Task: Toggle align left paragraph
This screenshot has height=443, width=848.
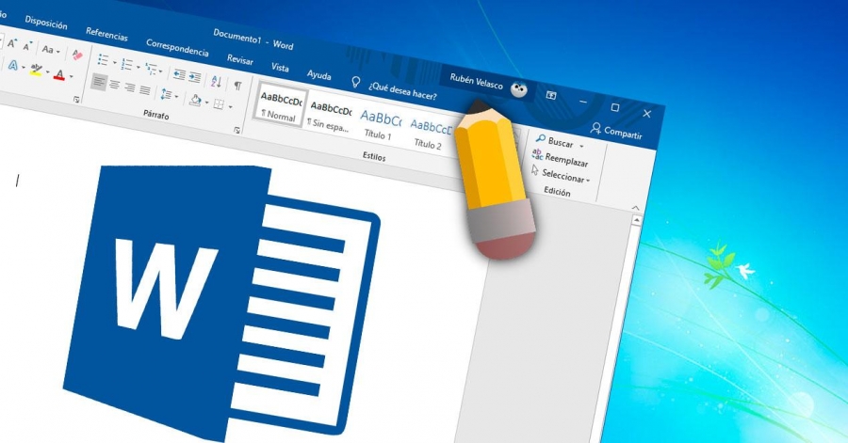Action: pyautogui.click(x=98, y=82)
